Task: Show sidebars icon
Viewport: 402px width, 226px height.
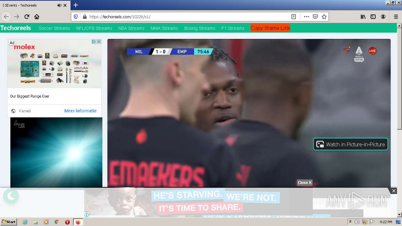Action: (x=373, y=17)
